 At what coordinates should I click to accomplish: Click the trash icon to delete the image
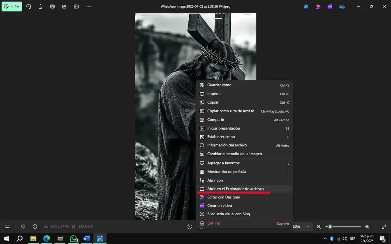click(40, 7)
